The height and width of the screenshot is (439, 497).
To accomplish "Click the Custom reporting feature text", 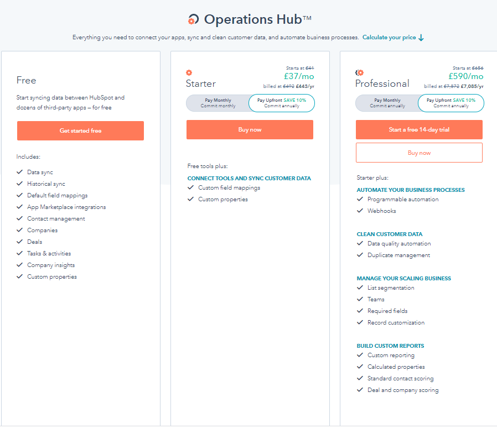I will 391,356.
